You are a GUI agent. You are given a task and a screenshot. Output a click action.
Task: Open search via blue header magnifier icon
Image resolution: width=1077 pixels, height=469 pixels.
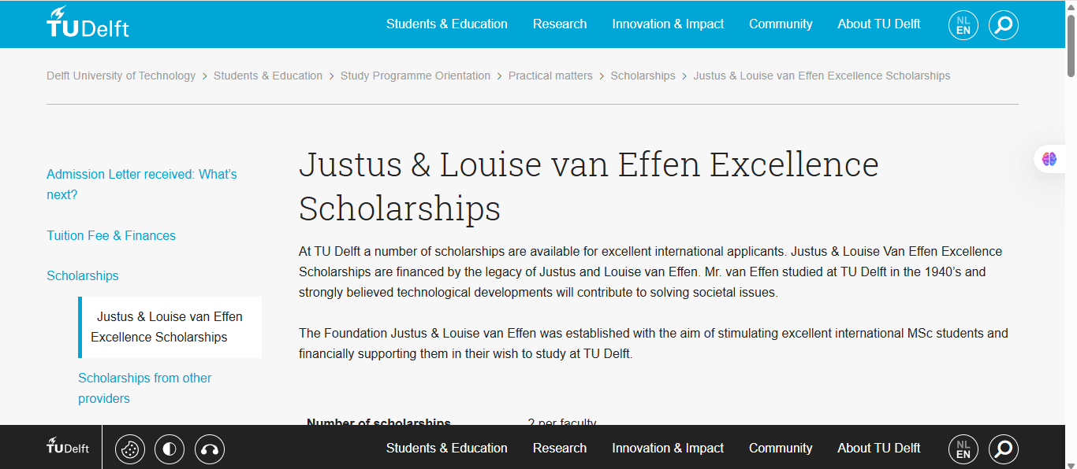pos(1003,24)
